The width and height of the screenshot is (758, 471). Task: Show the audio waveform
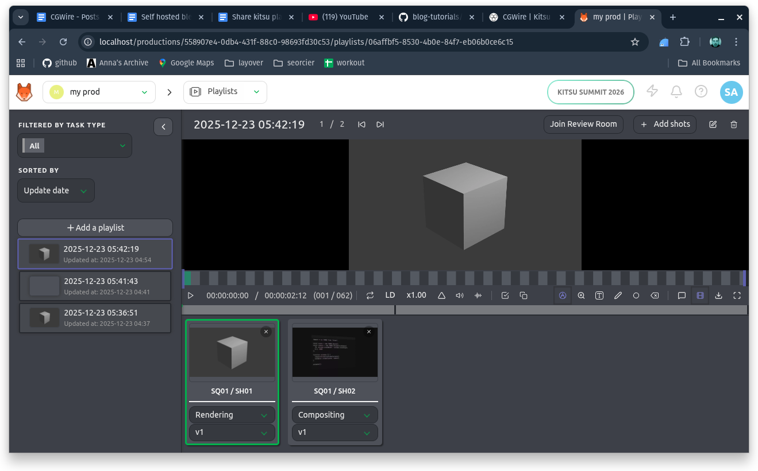click(478, 295)
